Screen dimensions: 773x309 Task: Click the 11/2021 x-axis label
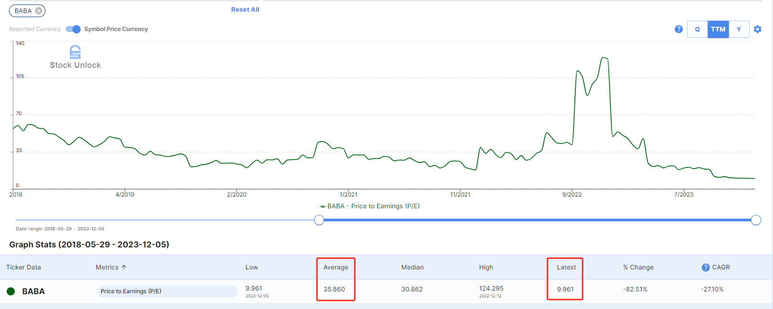460,194
